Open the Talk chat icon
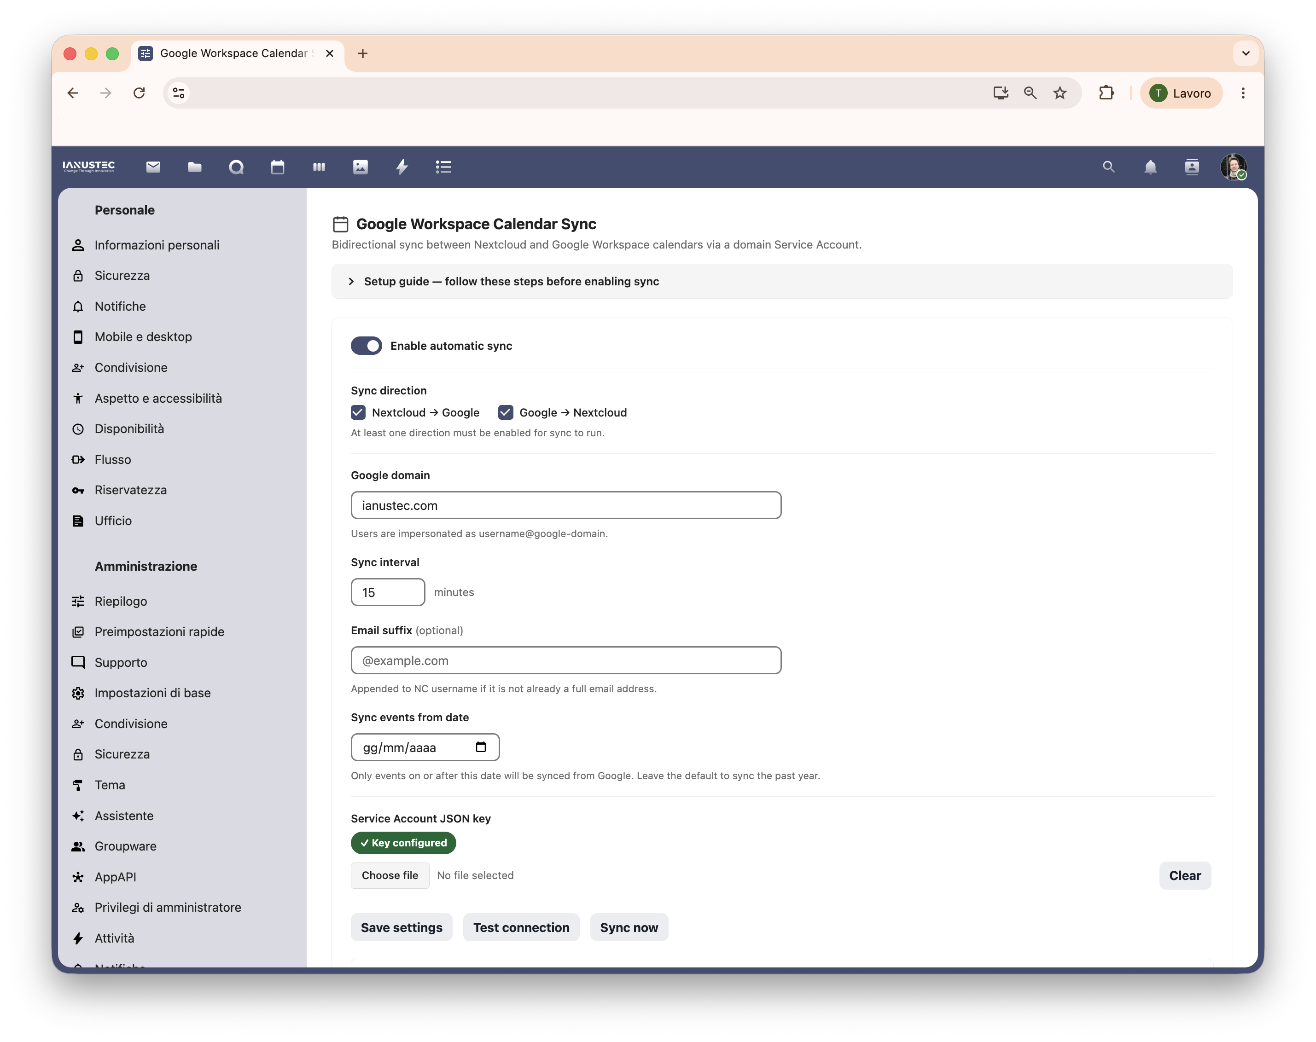Screen dimensions: 1316x1042 [236, 167]
